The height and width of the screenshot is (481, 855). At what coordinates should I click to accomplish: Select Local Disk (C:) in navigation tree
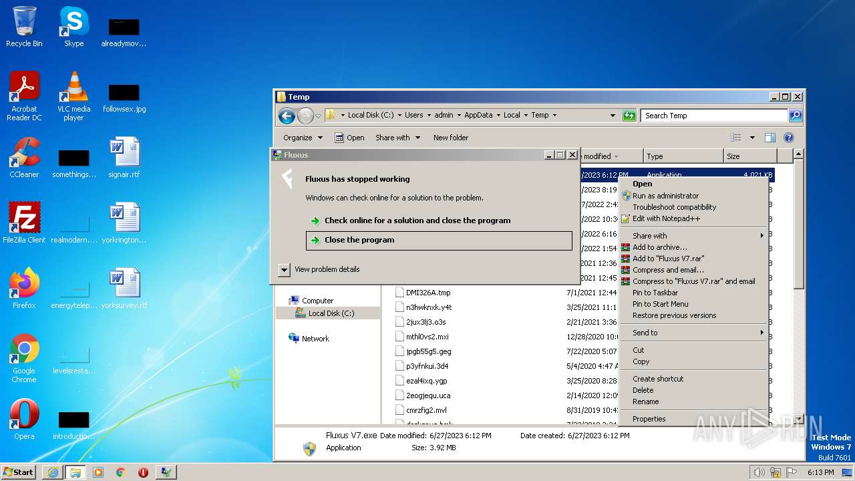click(331, 313)
